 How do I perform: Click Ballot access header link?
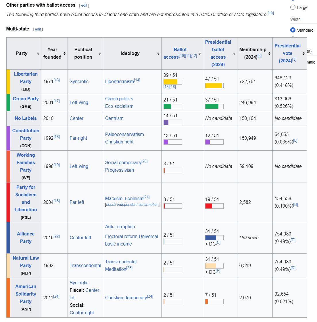[176, 53]
